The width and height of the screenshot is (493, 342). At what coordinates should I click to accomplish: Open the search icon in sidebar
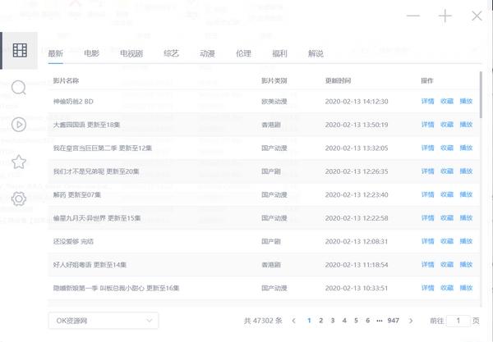pos(19,88)
